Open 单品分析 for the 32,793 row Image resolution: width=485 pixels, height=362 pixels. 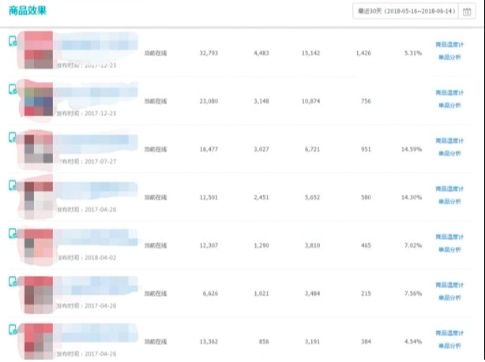(x=448, y=58)
